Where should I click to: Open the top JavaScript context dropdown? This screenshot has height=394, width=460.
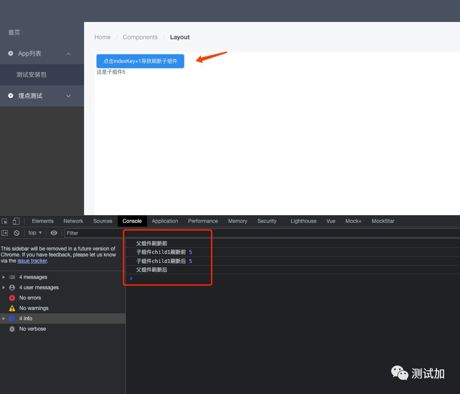(x=35, y=233)
